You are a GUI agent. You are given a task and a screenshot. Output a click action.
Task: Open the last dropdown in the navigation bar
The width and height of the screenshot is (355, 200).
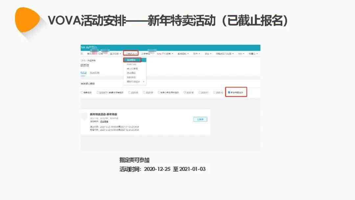coord(253,54)
